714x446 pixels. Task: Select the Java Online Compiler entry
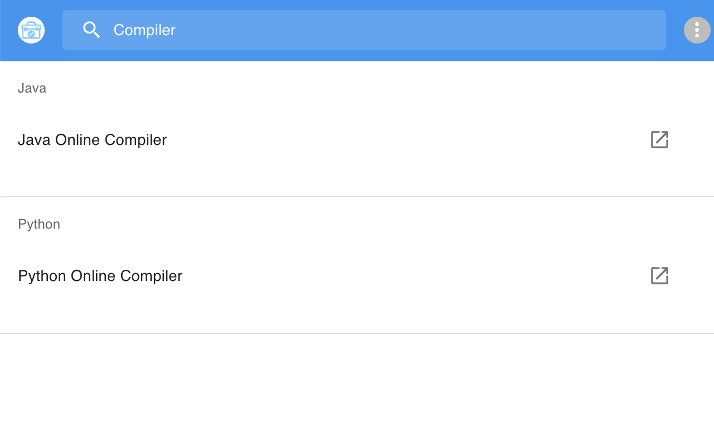(x=92, y=140)
